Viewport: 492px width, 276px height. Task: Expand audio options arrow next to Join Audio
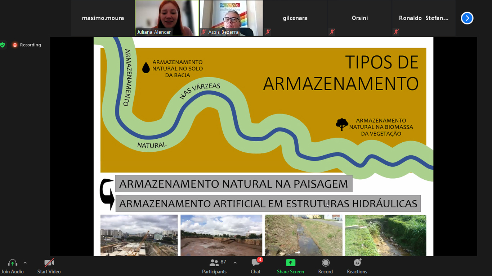point(25,263)
